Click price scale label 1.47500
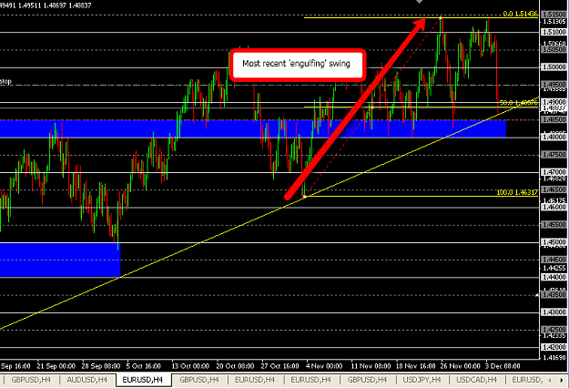The height and width of the screenshot is (388, 569). 554,155
